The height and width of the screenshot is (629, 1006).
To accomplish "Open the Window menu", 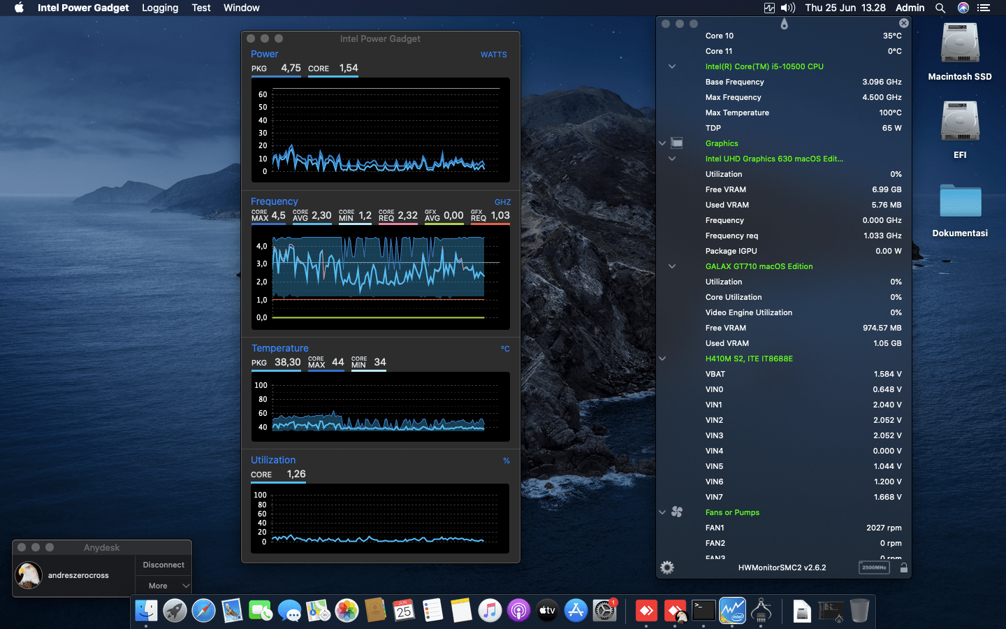I will click(x=241, y=8).
